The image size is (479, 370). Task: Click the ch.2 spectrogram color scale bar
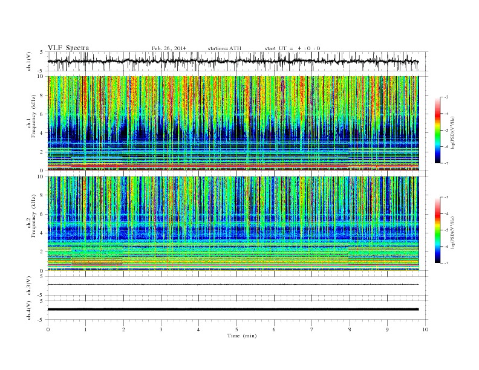[x=437, y=230]
